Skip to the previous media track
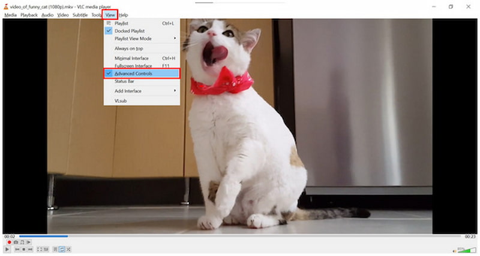 [x=17, y=249]
